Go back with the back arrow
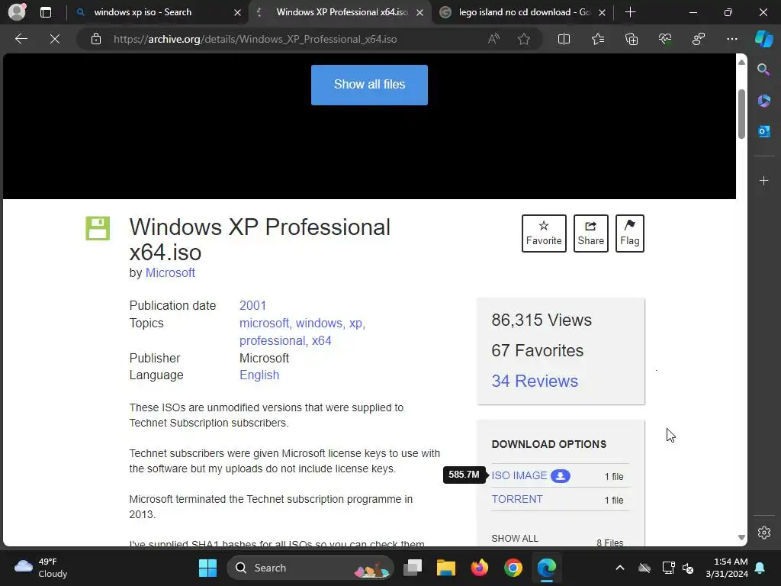The height and width of the screenshot is (586, 781). (x=21, y=39)
